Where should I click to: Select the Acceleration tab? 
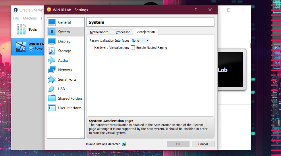[x=146, y=32]
